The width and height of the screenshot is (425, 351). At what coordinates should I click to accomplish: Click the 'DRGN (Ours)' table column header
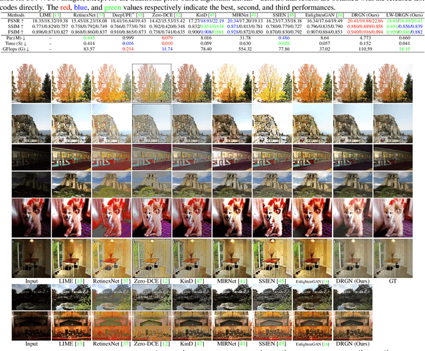[x=365, y=15]
